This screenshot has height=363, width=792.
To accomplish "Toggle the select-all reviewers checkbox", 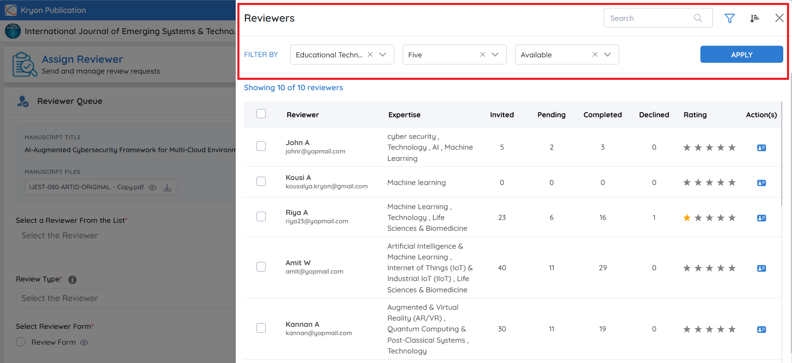I will point(261,114).
